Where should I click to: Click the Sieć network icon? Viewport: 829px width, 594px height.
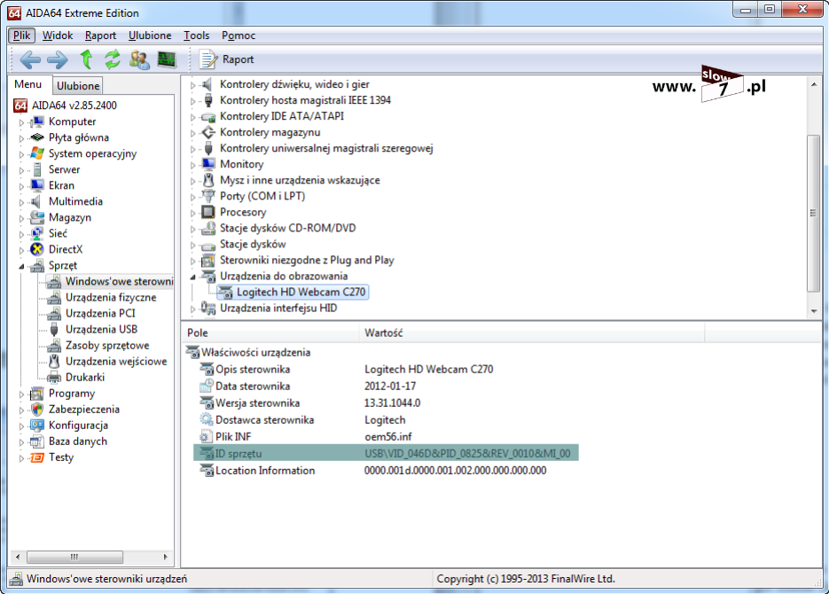[x=37, y=233]
